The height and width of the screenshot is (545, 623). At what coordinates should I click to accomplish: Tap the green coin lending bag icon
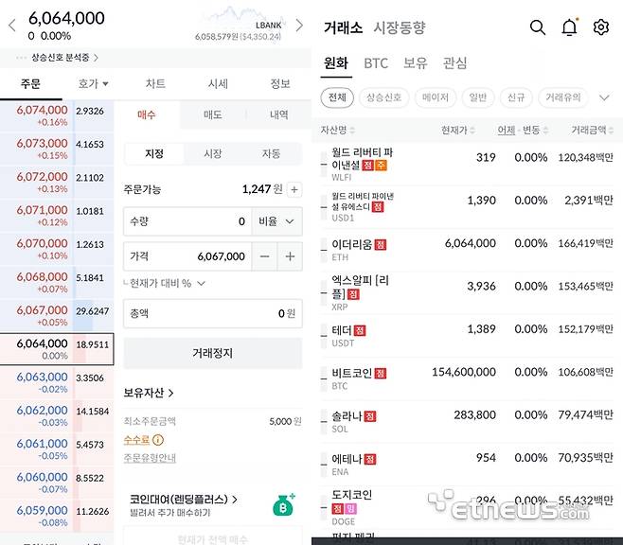[284, 505]
